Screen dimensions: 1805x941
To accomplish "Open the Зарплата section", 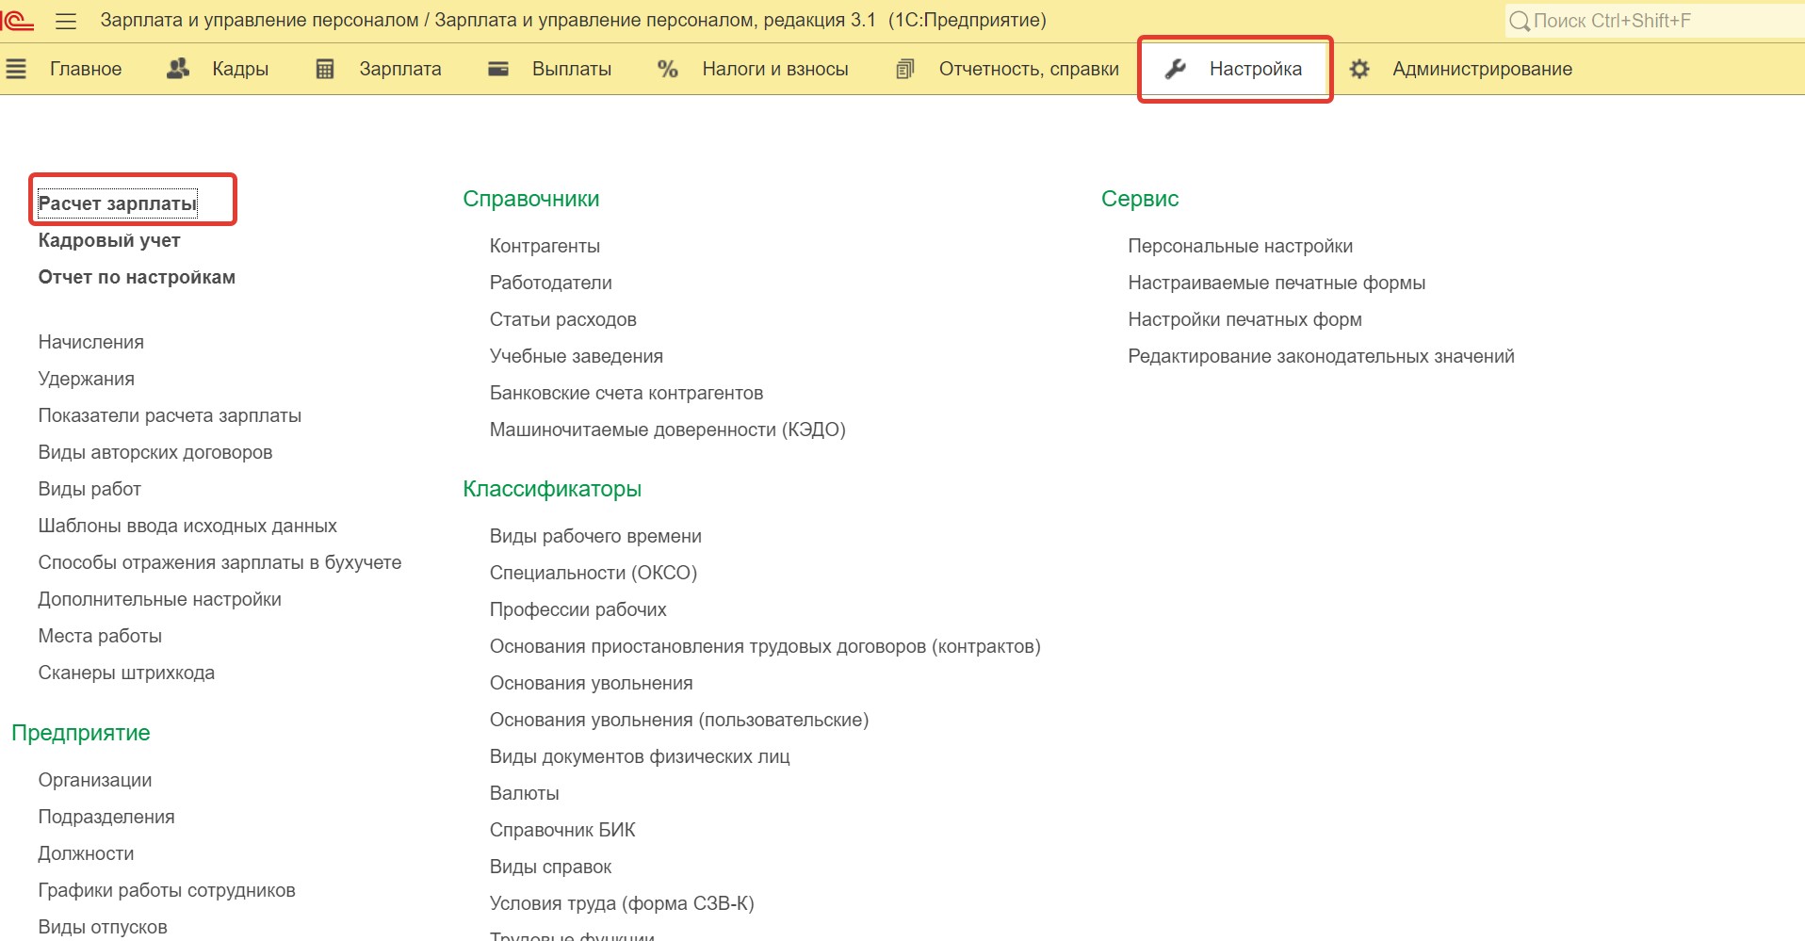I will 400,69.
